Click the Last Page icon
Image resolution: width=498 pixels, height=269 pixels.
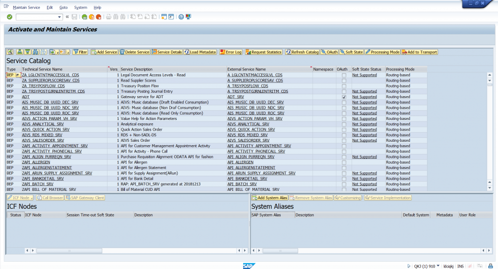[x=154, y=17]
